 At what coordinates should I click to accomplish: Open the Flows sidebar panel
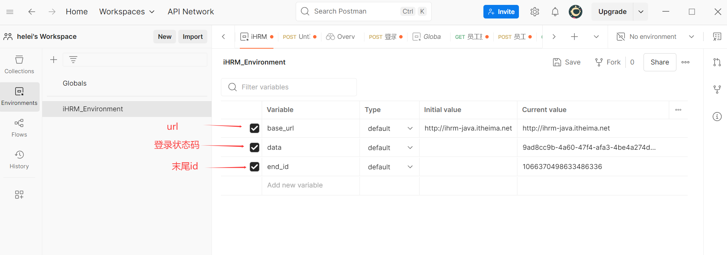[19, 128]
